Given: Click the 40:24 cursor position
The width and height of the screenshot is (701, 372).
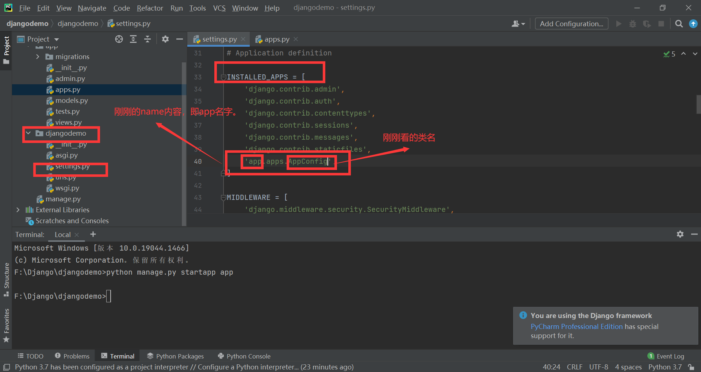Looking at the screenshot, I should point(551,367).
